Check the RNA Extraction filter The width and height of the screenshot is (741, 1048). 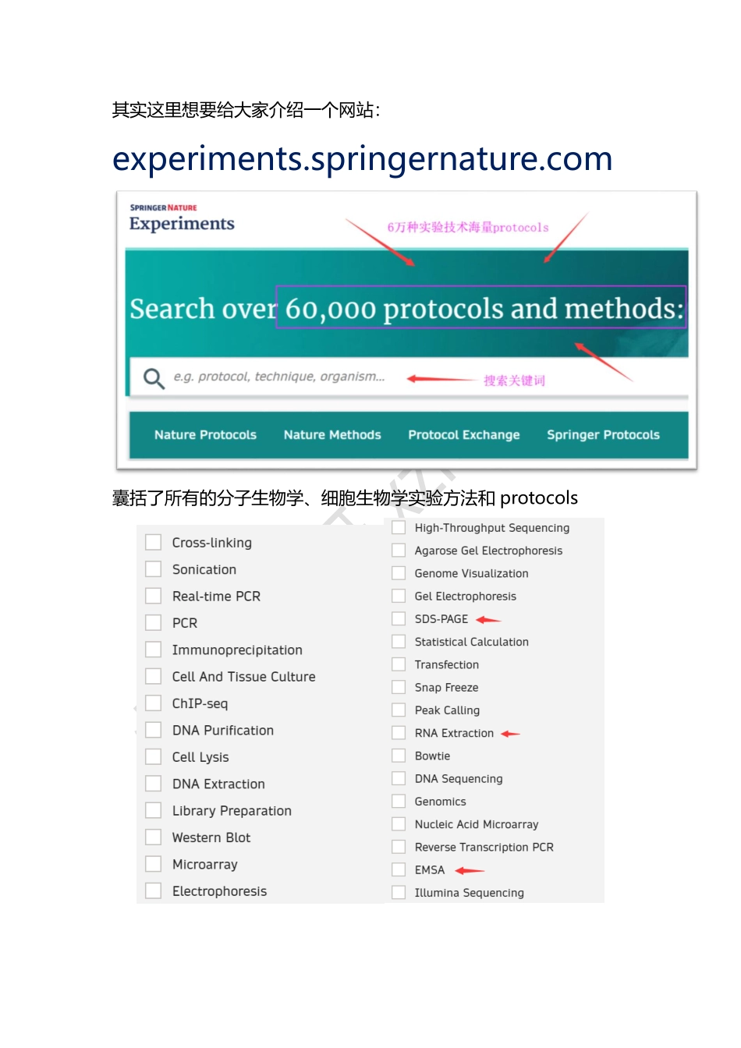pos(399,732)
